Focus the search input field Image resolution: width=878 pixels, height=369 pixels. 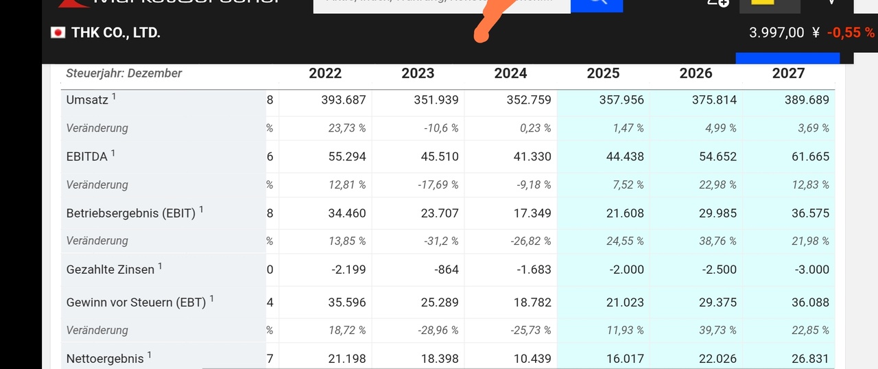coord(442,5)
